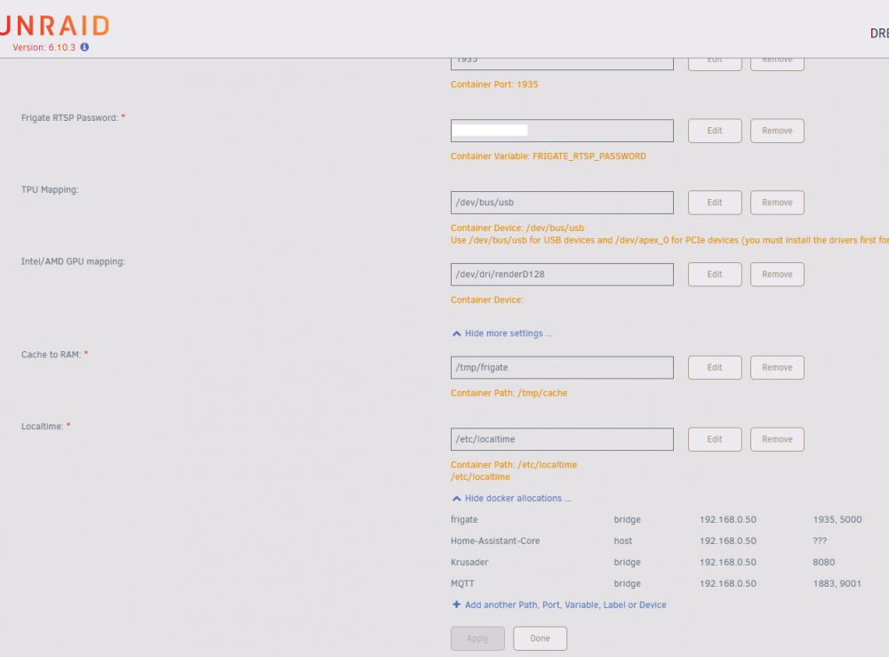Focus the /dev/dri/renderD128 input field
The width and height of the screenshot is (889, 657).
click(562, 275)
